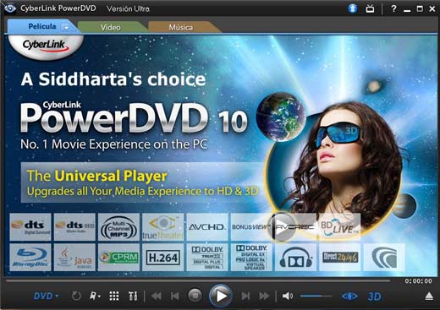
Task: Start playback with the Play button
Action: coord(221,296)
